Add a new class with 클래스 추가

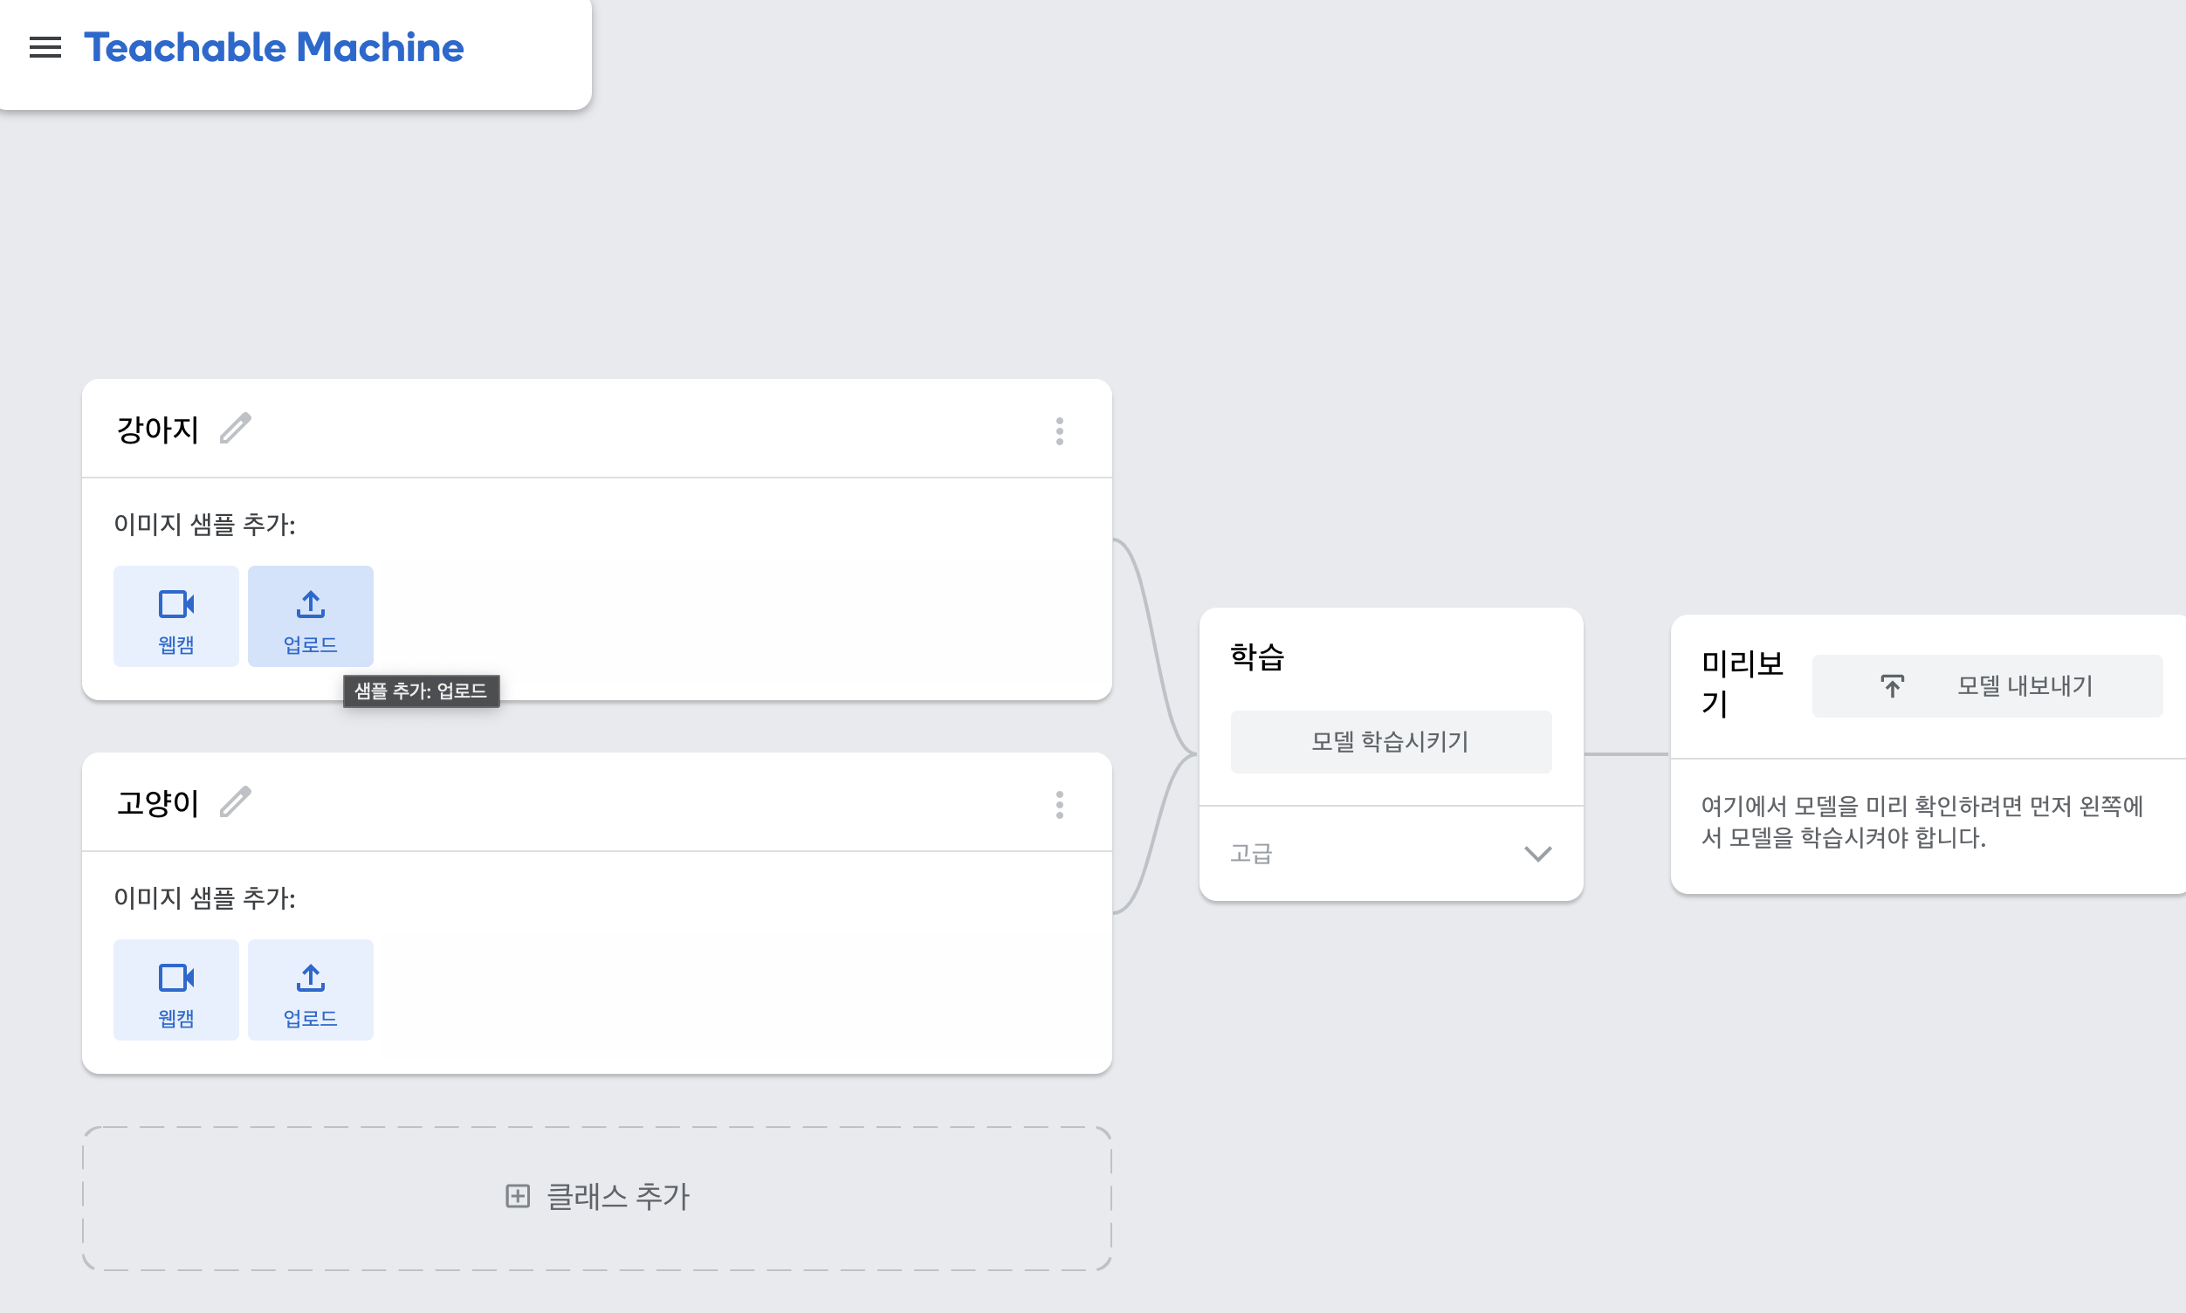597,1197
